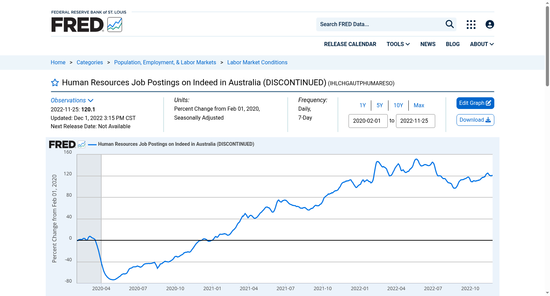Click the scrollbar up arrow
Viewport: 550px width, 296px height.
pos(547,3)
